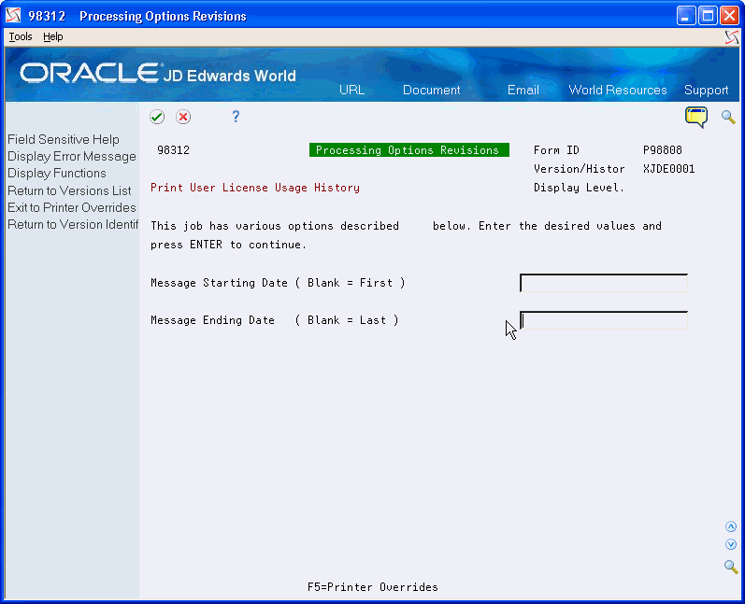Click the application icon in title bar
745x604 pixels.
click(13, 16)
